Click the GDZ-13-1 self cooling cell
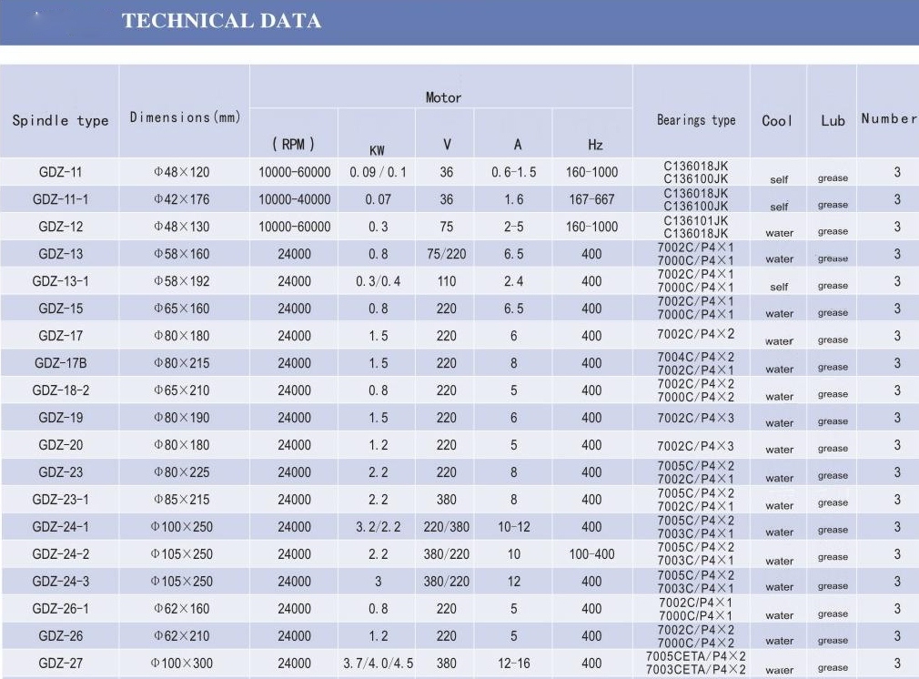919x679 pixels. pyautogui.click(x=779, y=287)
